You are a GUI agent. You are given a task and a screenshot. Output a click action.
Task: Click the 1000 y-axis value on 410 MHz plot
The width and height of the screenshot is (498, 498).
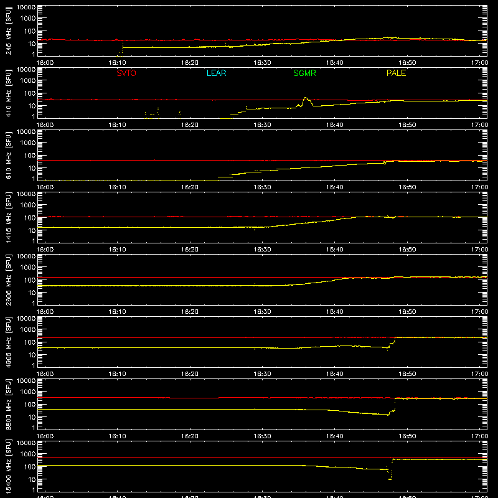28,81
